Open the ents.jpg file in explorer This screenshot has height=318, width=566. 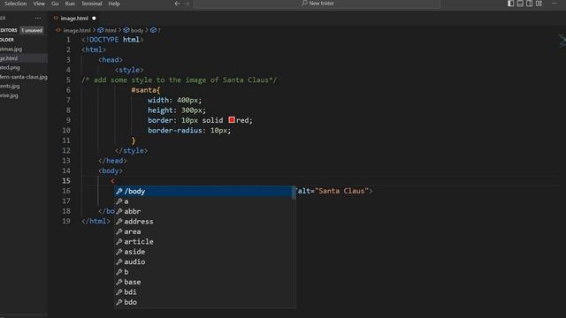click(x=10, y=87)
